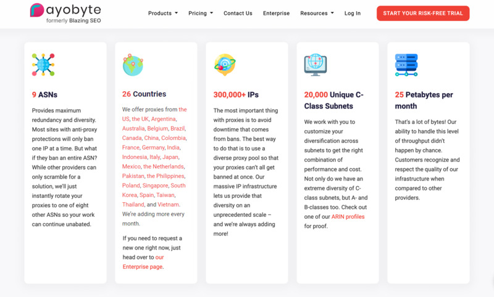Open the Enterprise menu item
Viewport: 494px width, 297px height.
click(276, 13)
